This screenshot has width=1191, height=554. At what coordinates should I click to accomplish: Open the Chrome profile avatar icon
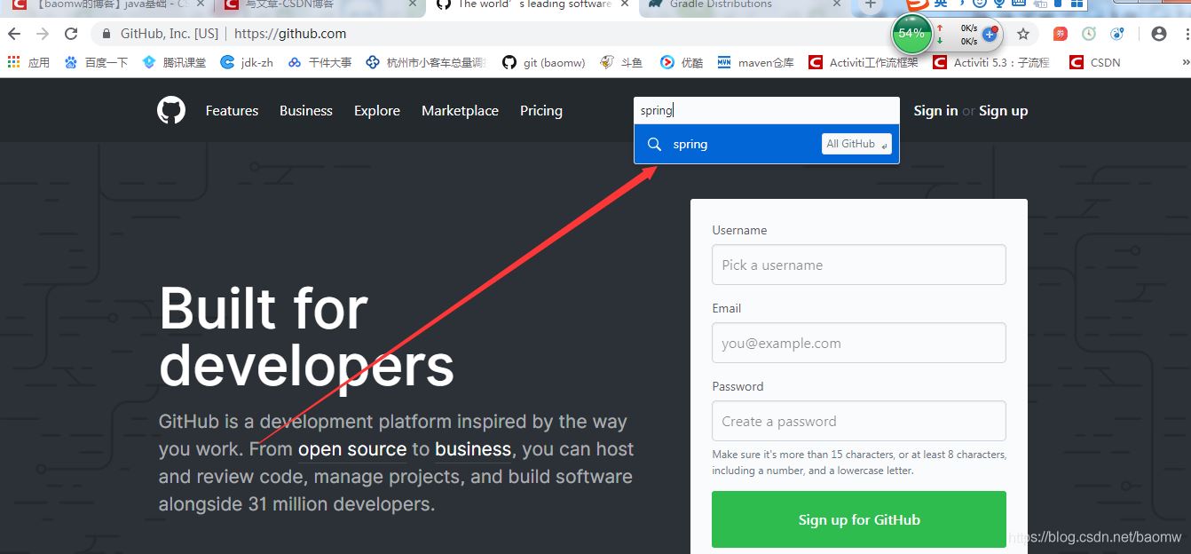[1158, 34]
